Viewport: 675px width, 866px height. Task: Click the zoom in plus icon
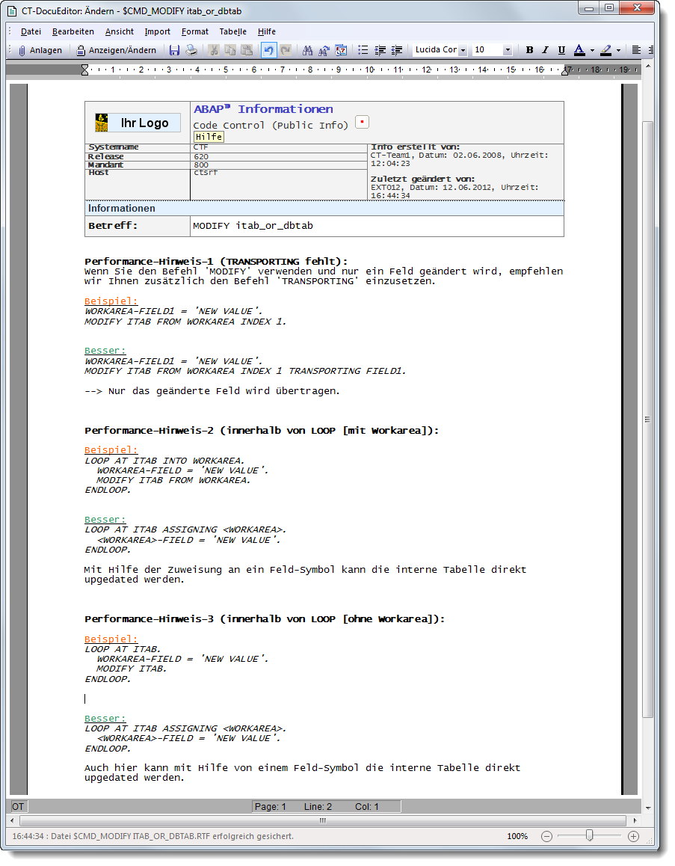click(x=633, y=836)
